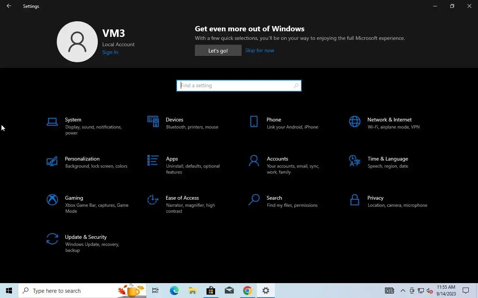Click the VM3 user avatar picture

[x=77, y=42]
